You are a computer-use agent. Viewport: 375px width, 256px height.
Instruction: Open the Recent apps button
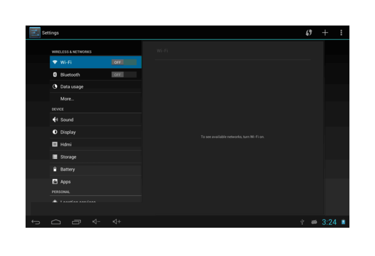[x=76, y=222]
